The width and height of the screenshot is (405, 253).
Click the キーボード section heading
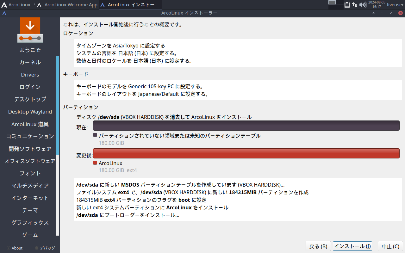pos(76,74)
